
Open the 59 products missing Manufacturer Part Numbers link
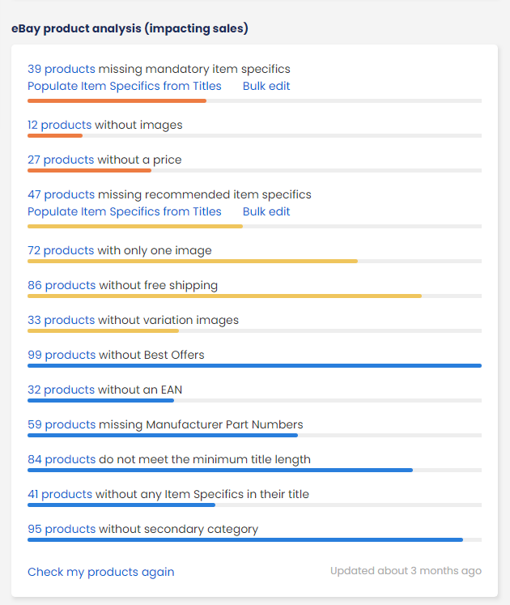62,424
